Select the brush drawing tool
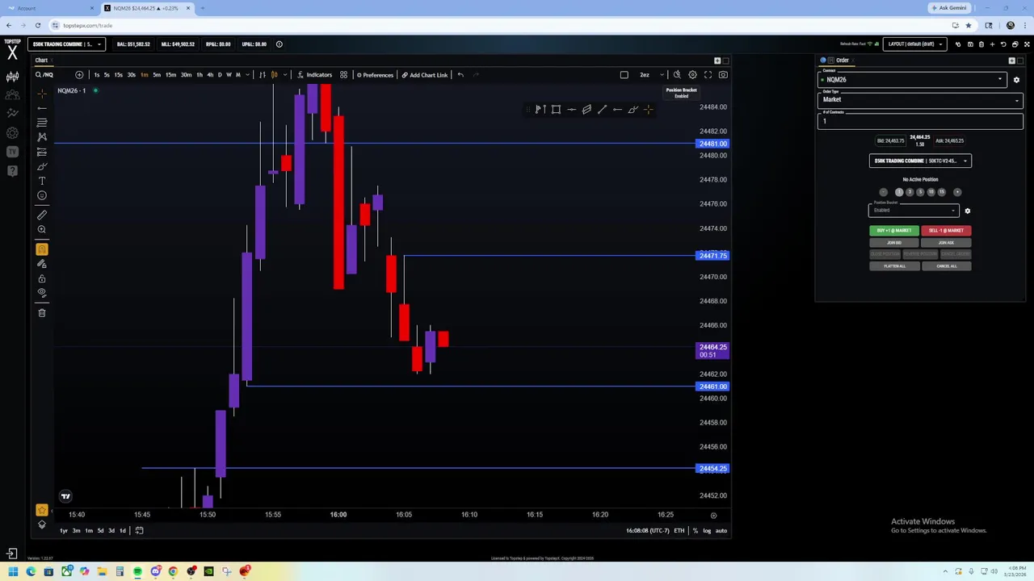The height and width of the screenshot is (581, 1034). click(x=42, y=166)
